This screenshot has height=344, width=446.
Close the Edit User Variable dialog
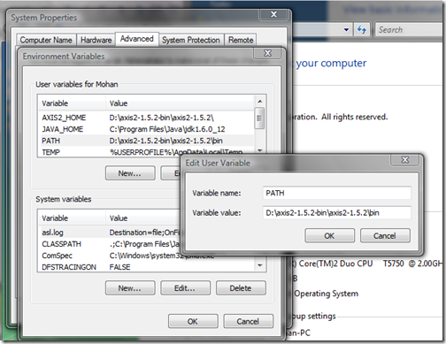pyautogui.click(x=405, y=160)
